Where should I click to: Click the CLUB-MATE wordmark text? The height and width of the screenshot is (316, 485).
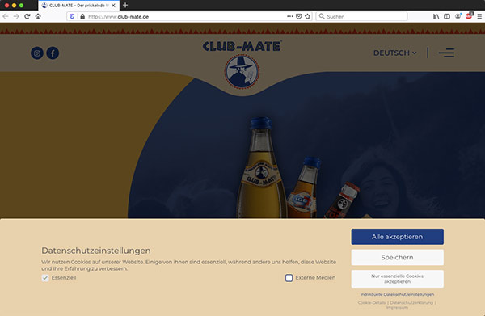coord(242,46)
